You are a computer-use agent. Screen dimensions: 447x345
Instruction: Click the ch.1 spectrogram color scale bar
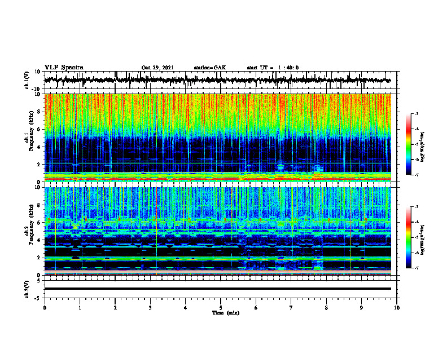click(x=408, y=144)
